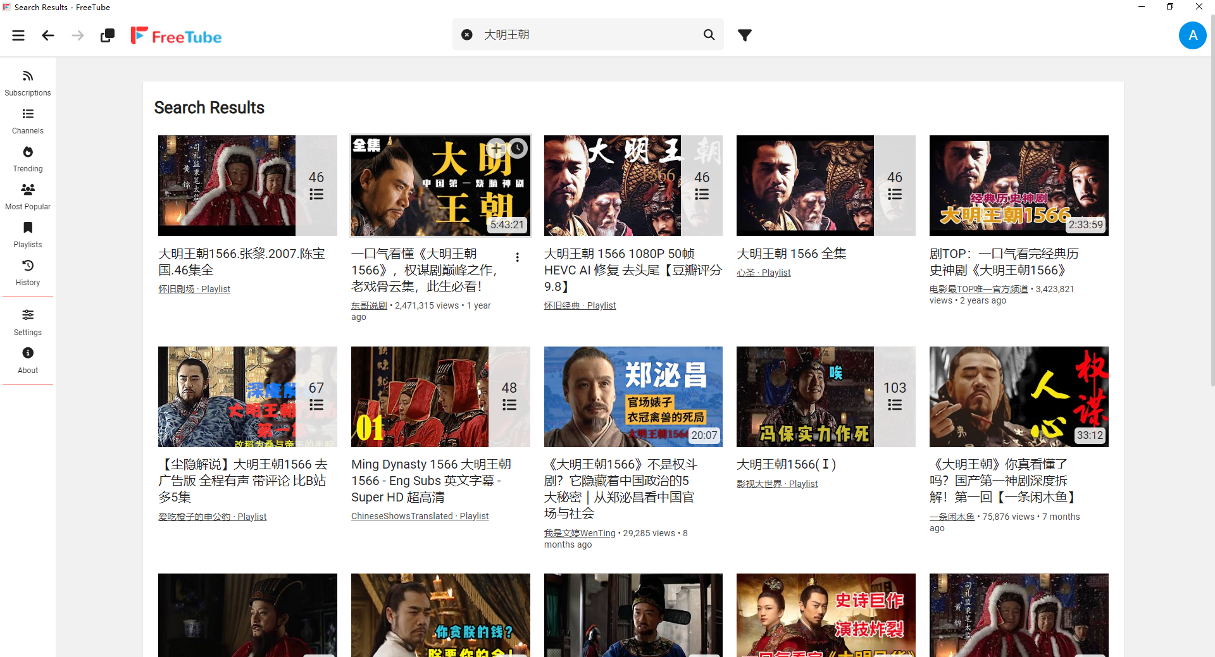Viewport: 1215px width, 657px height.
Task: Open title 一口气看懂《大明王朝1566》
Action: (x=426, y=270)
